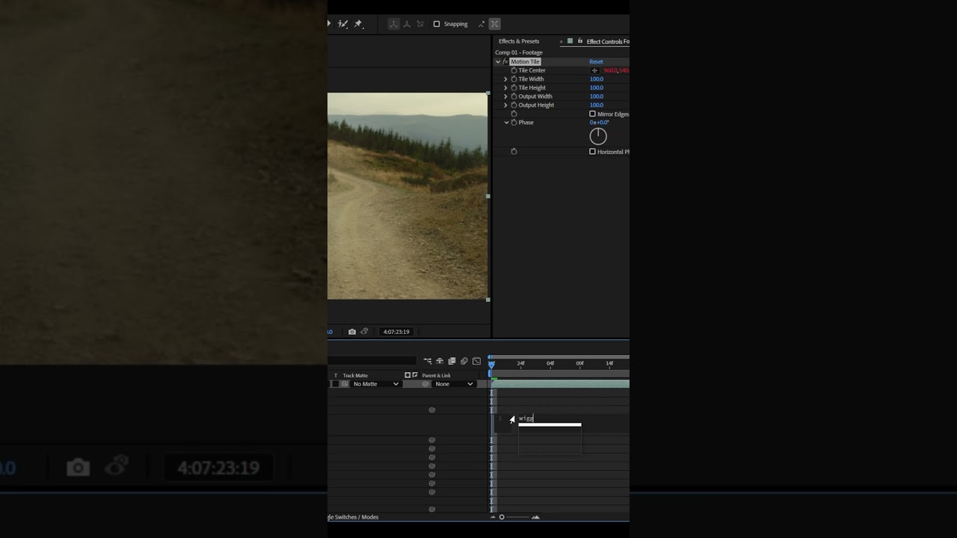Image resolution: width=957 pixels, height=538 pixels.
Task: Enable the Snapping checkbox
Action: click(437, 24)
